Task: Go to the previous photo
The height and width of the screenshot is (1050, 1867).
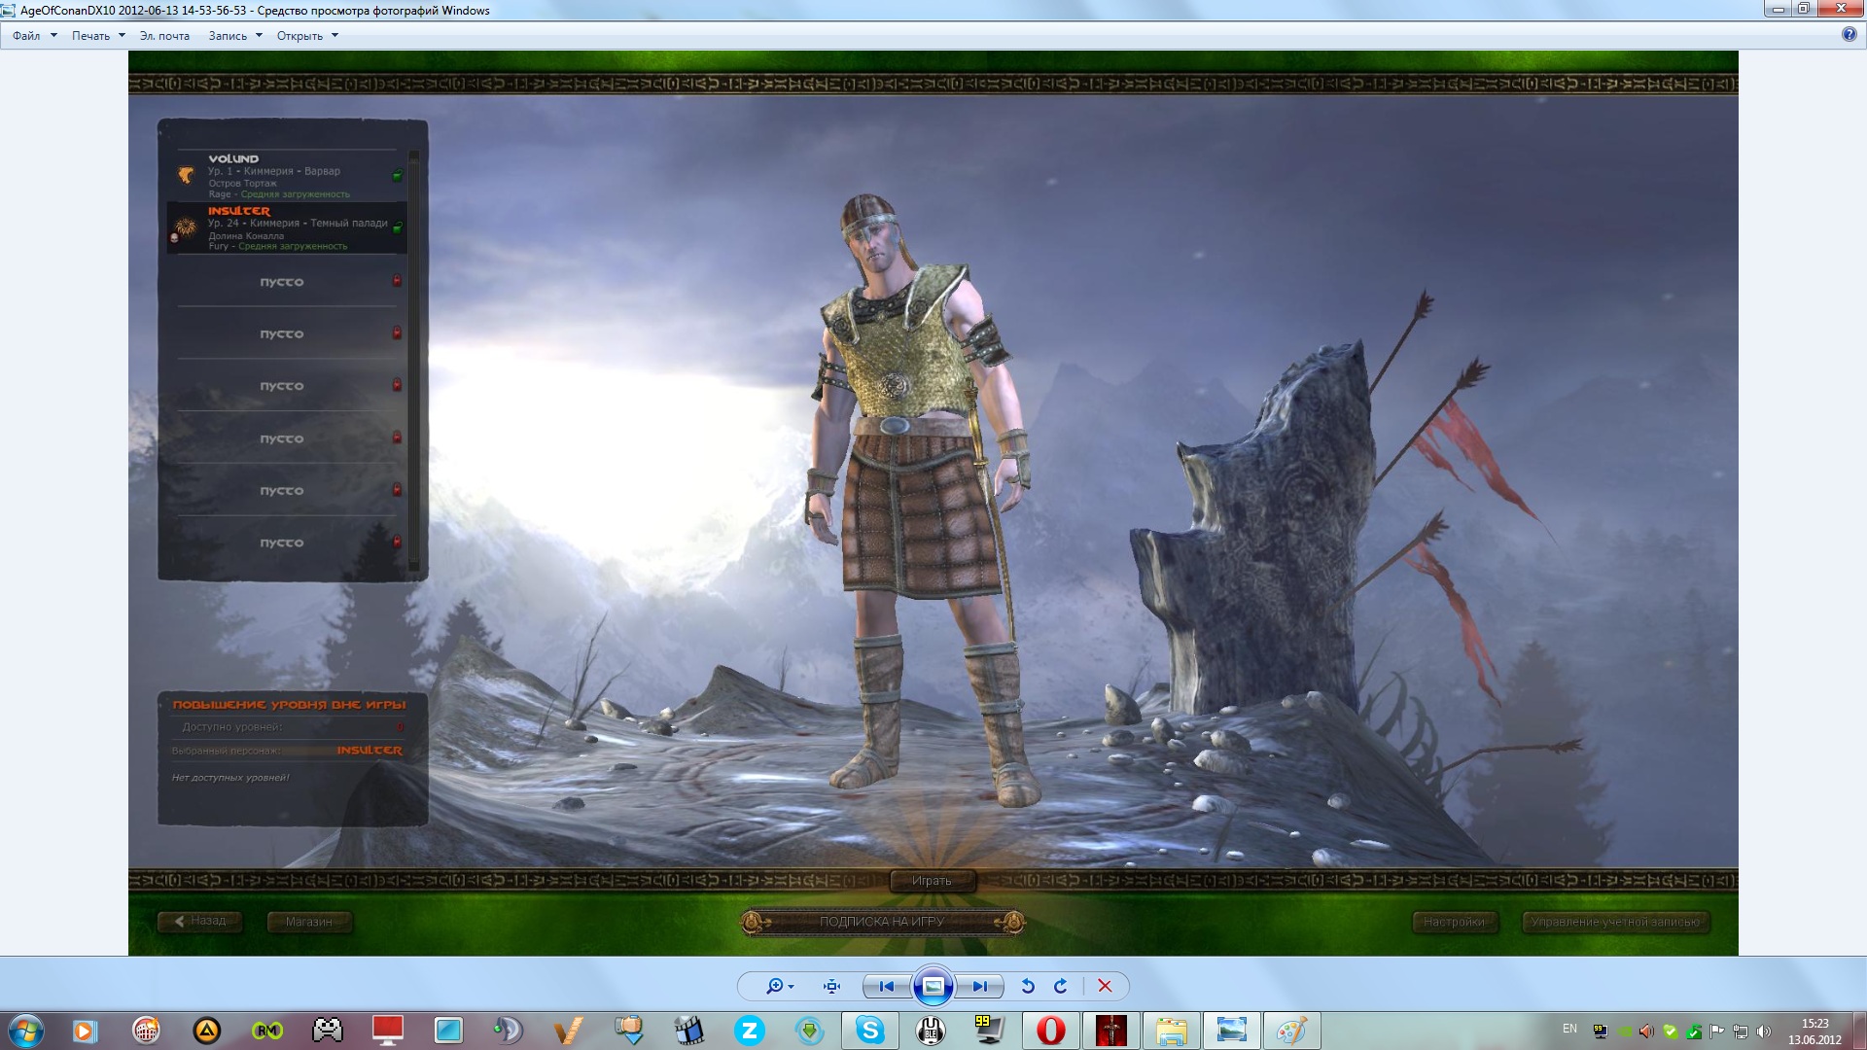Action: pos(886,986)
